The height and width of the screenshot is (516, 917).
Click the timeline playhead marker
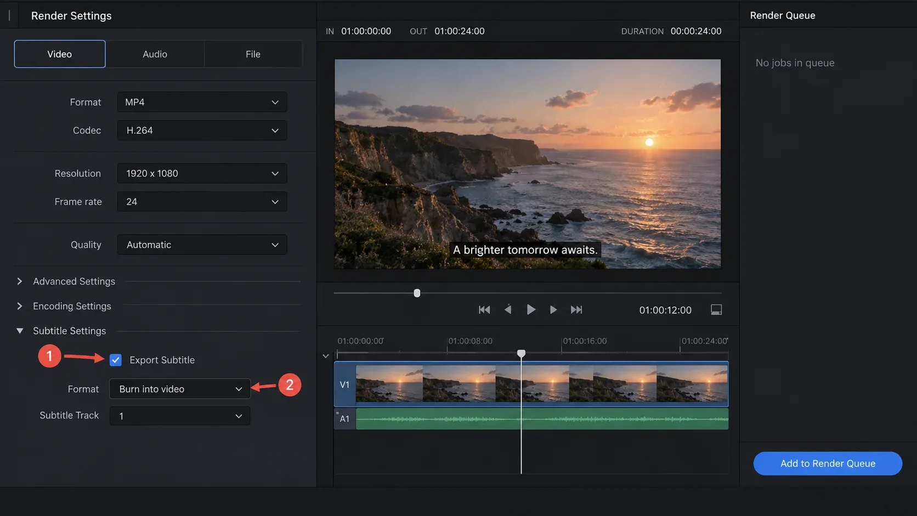pyautogui.click(x=521, y=354)
